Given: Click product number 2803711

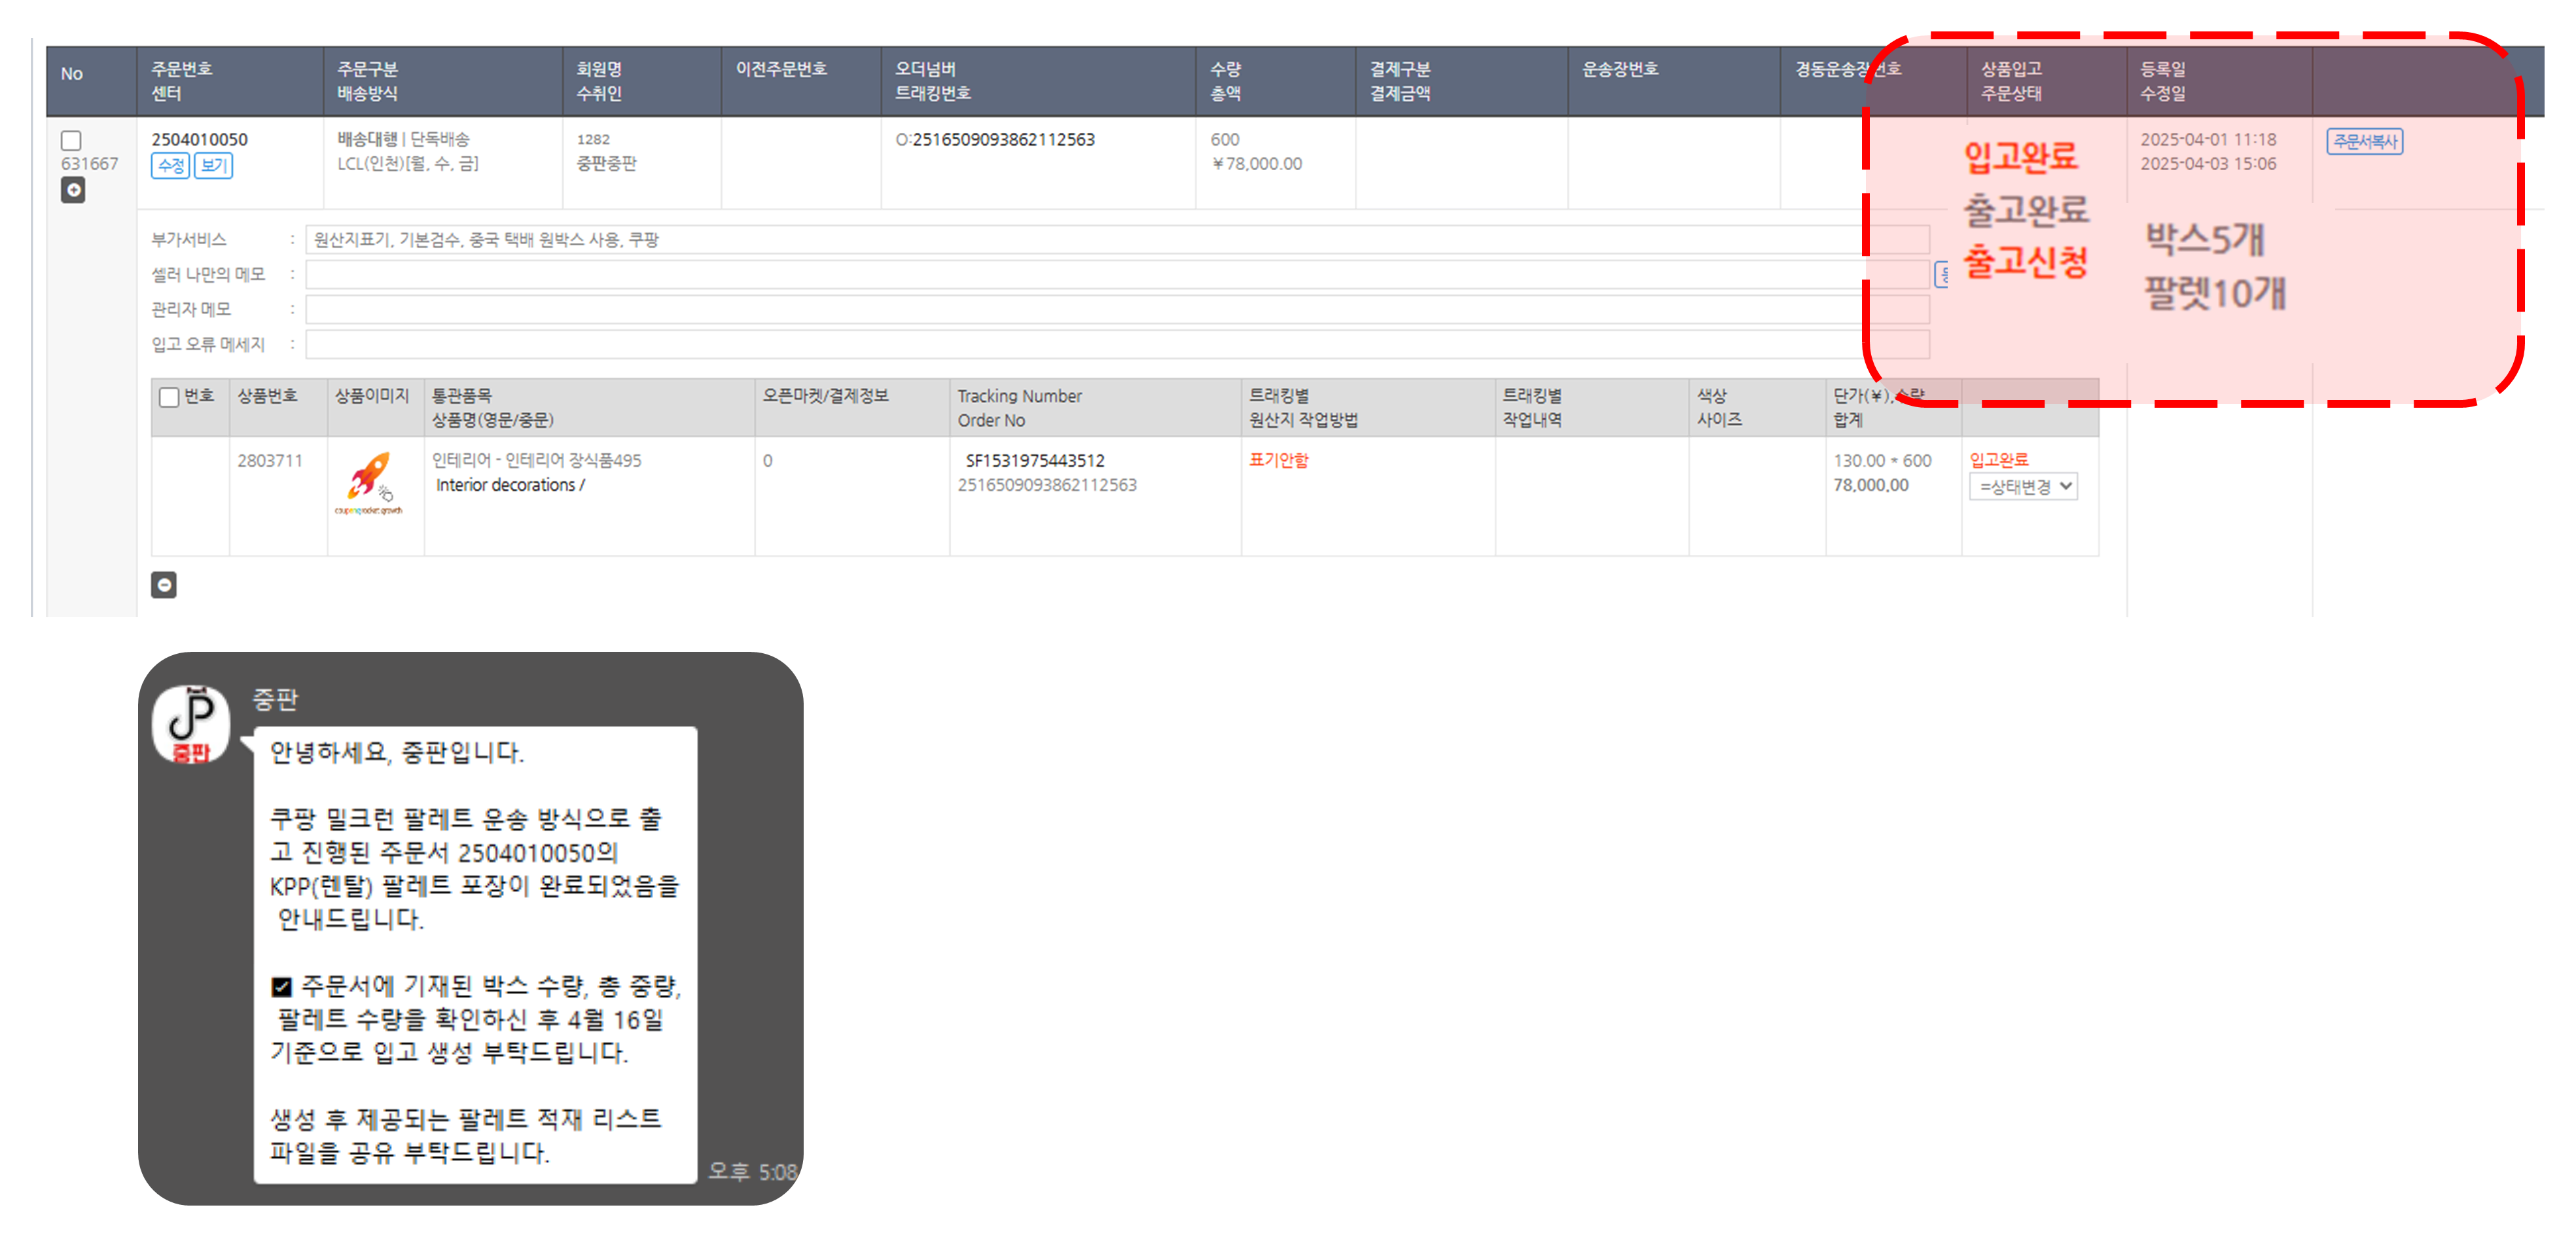Looking at the screenshot, I should (269, 460).
